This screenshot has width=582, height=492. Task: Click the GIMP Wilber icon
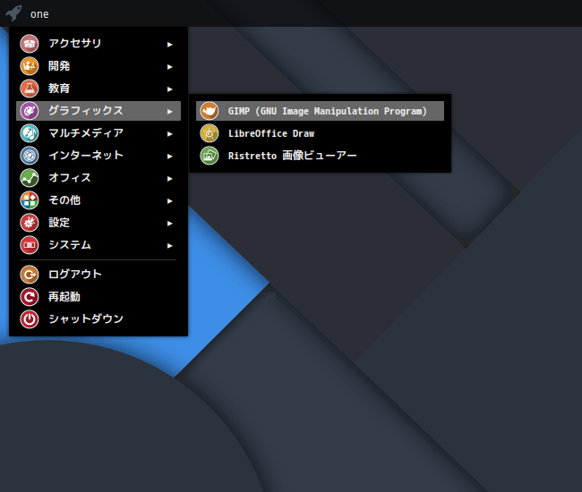tap(210, 111)
